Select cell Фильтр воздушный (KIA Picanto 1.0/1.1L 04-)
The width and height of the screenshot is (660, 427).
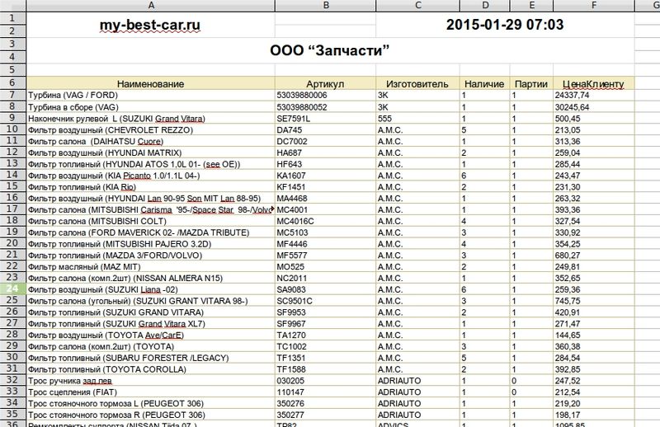[x=151, y=176]
